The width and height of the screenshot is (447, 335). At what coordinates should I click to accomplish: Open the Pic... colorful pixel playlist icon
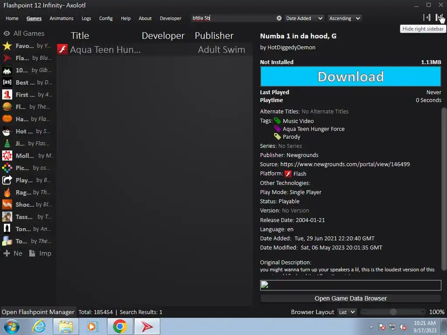tap(7, 168)
